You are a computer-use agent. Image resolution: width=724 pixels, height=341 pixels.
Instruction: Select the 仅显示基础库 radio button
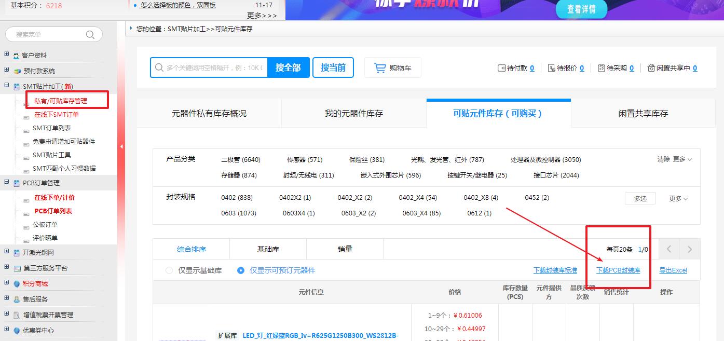coord(169,270)
